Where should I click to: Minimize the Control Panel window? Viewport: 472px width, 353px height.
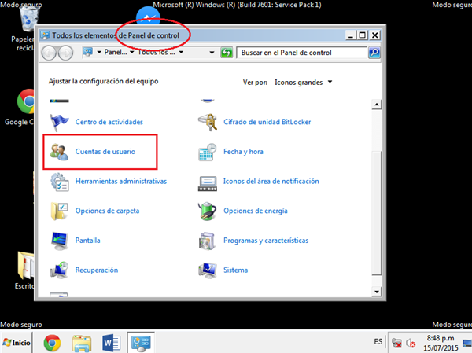350,35
